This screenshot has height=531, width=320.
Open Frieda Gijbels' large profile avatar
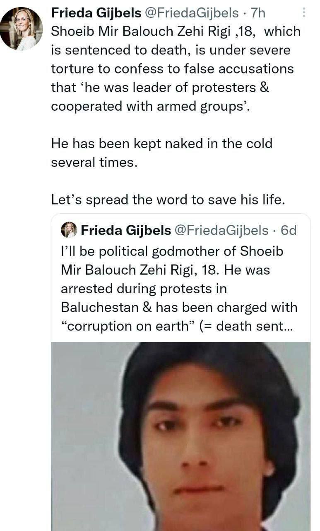point(21,28)
